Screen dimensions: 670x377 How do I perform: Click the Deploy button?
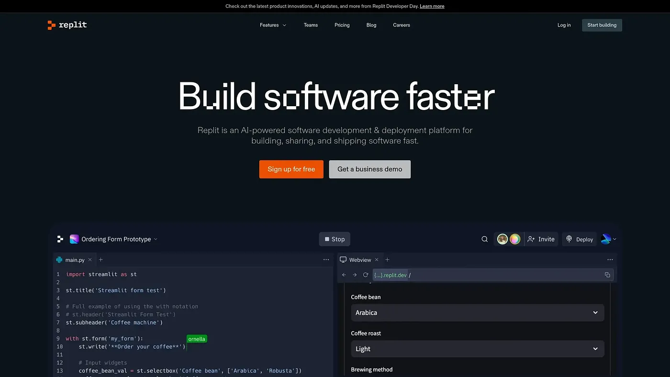580,239
